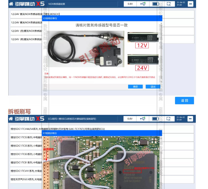Image resolution: width=208 pixels, height=189 pixels.
Task: Click the 24V red label under sensor image
Action: coord(142,68)
